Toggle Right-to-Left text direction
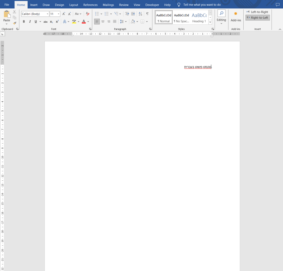 click(x=258, y=18)
